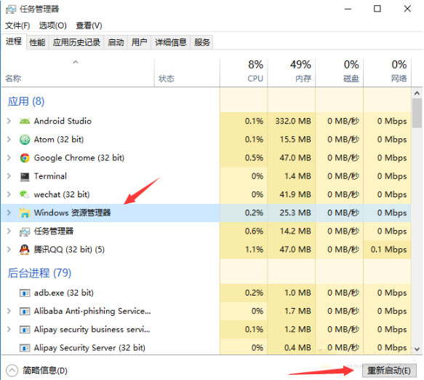Click the Atom (32 bit) icon

point(25,139)
